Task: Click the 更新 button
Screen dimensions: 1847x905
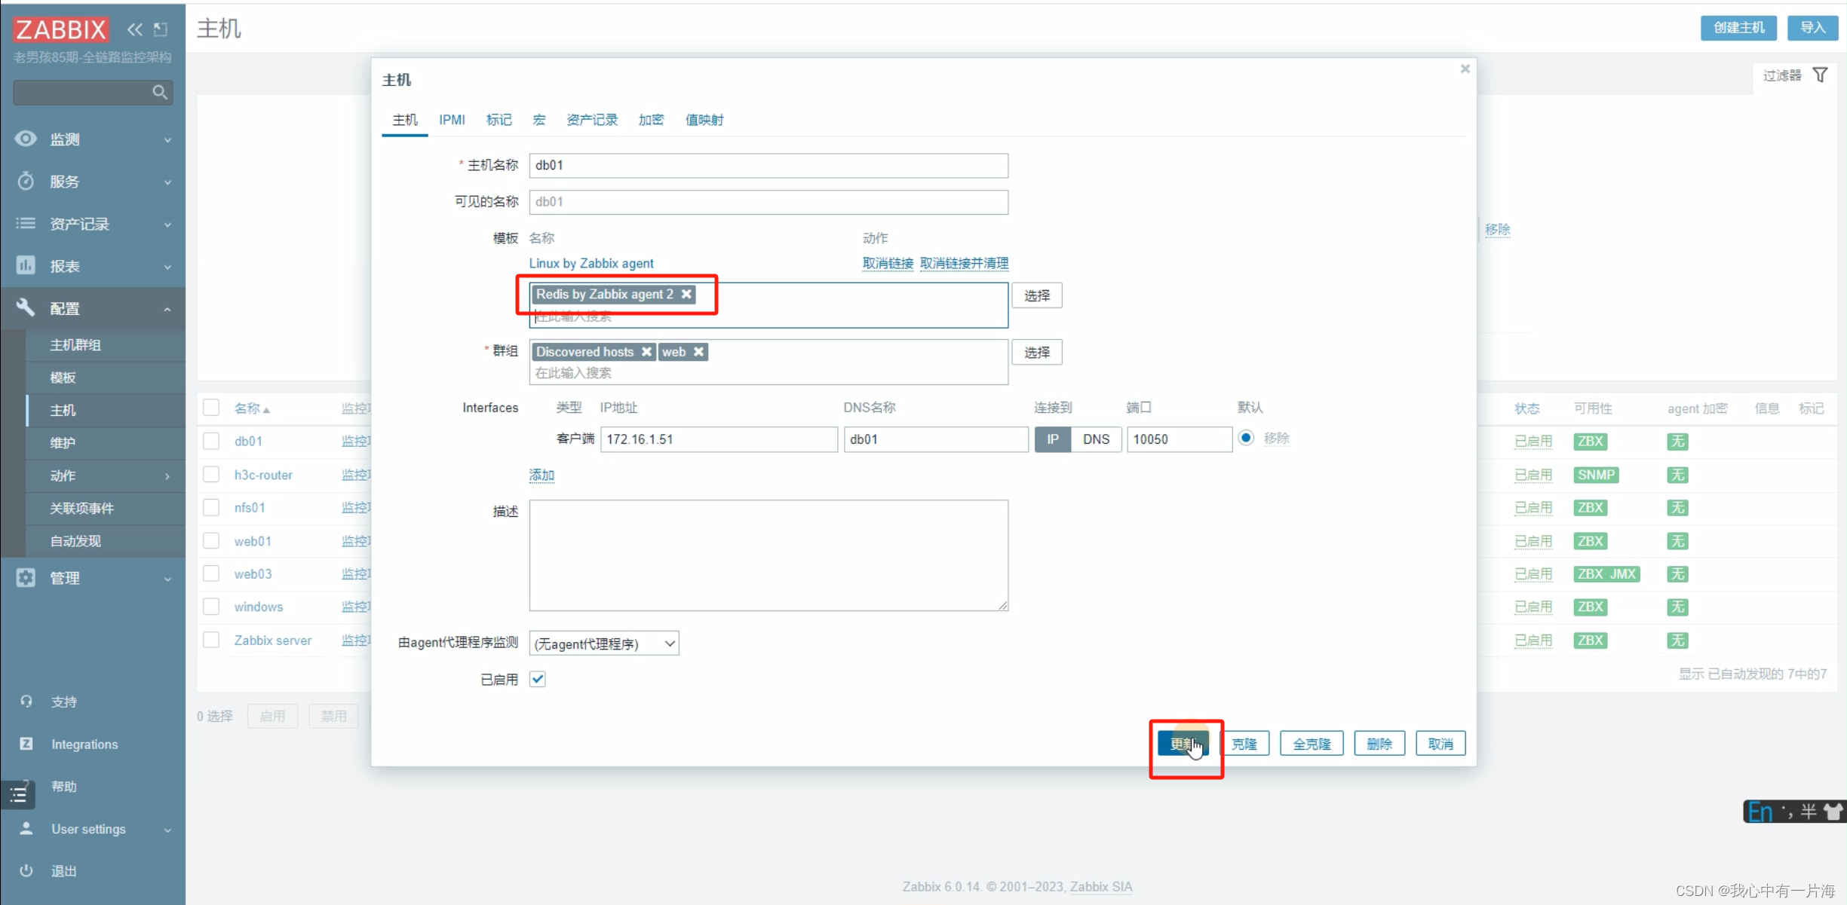Action: [x=1183, y=744]
